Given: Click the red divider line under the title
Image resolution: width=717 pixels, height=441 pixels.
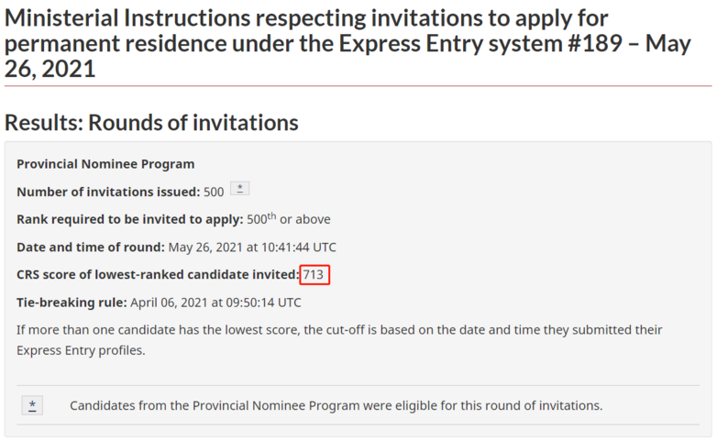Looking at the screenshot, I should tap(358, 85).
